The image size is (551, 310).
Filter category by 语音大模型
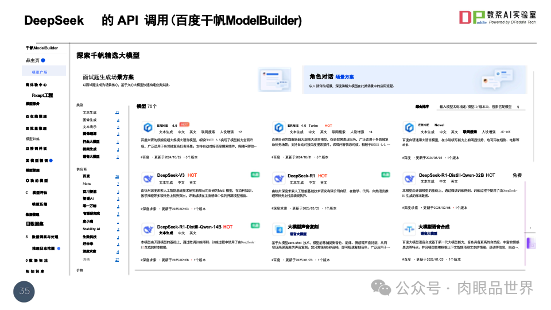(91, 157)
